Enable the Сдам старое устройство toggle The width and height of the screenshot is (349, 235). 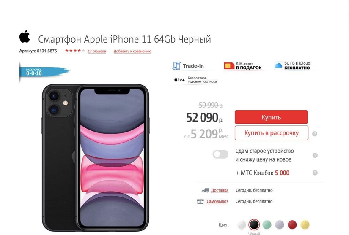coord(220,154)
